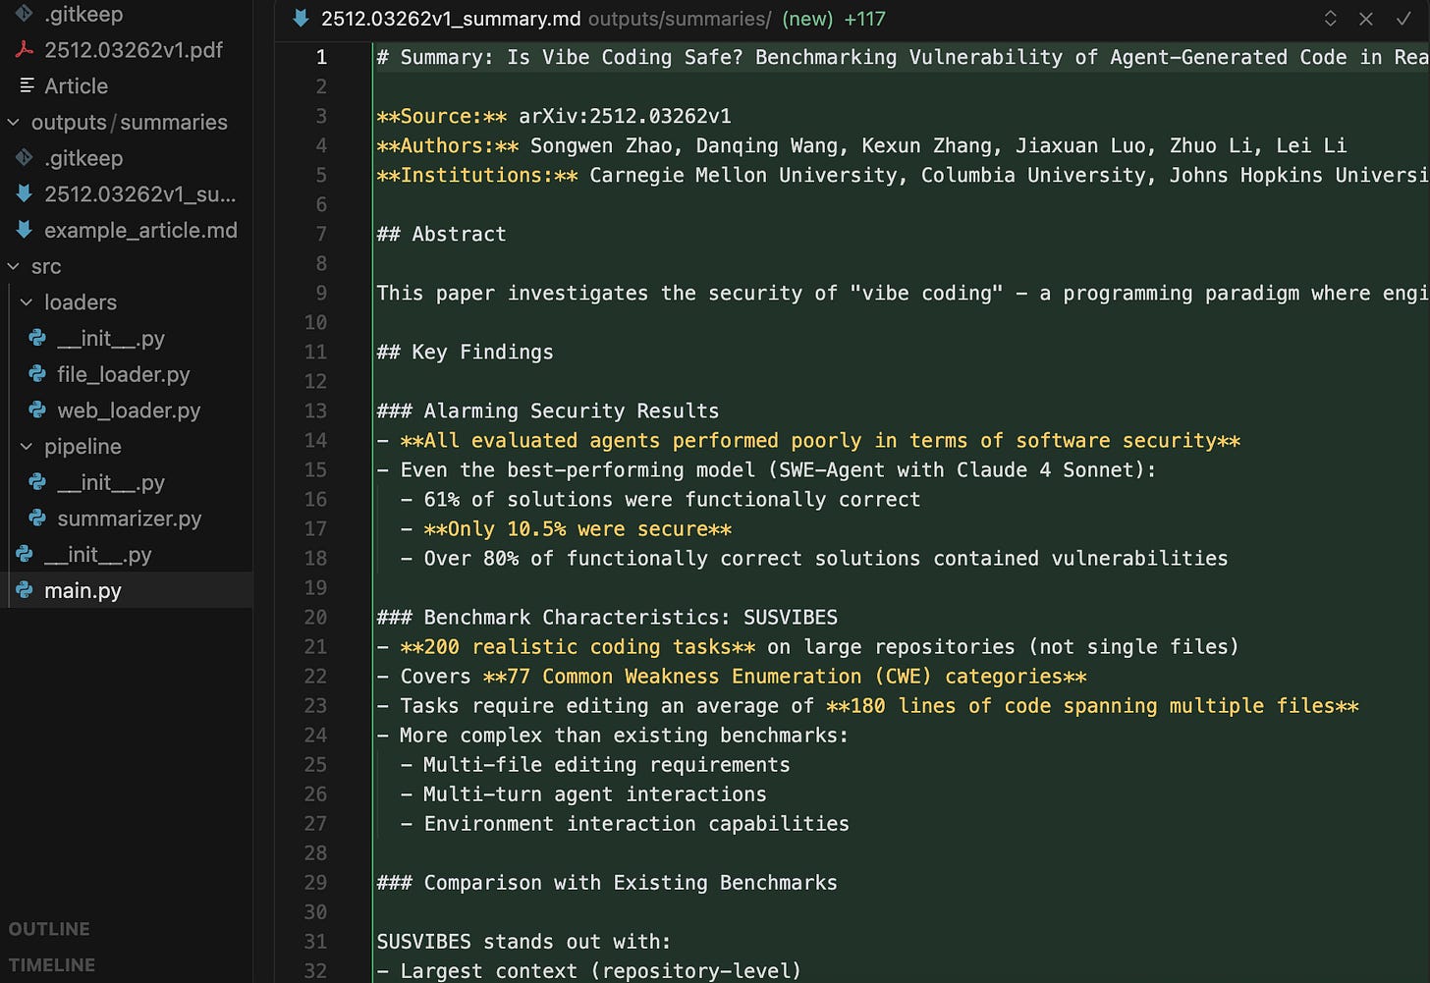Open .gitkeep under outputs/summaries
Screen dimensions: 1430x983
coord(83,158)
